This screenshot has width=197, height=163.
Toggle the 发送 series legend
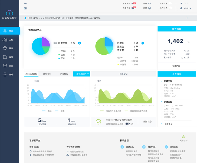[x=47, y=111]
